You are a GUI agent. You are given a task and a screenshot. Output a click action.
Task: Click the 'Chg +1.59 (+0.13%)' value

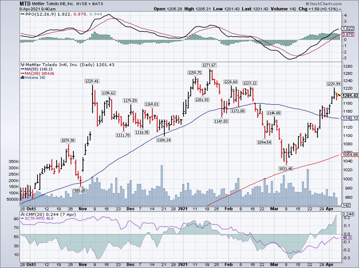318,9
